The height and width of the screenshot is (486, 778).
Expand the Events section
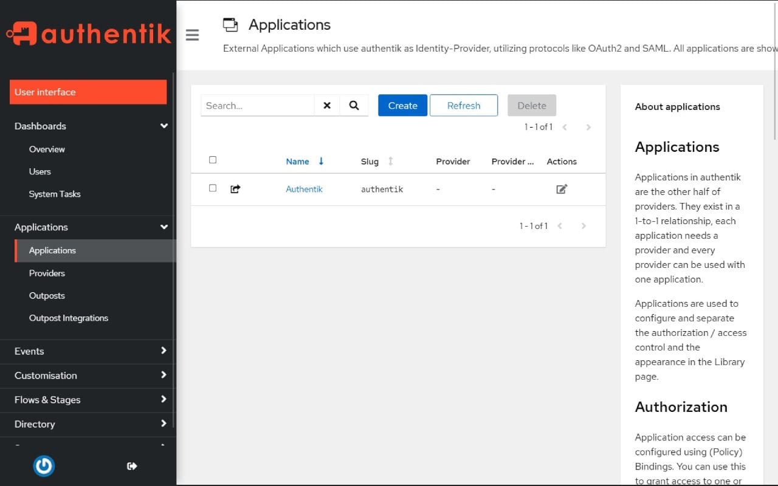click(164, 351)
